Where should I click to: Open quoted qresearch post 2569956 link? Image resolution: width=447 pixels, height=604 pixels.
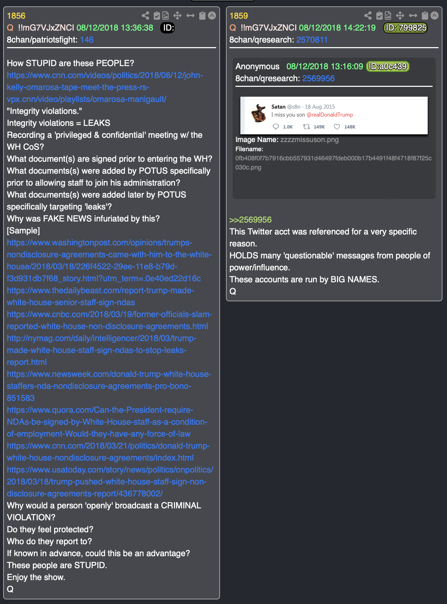[x=318, y=78]
